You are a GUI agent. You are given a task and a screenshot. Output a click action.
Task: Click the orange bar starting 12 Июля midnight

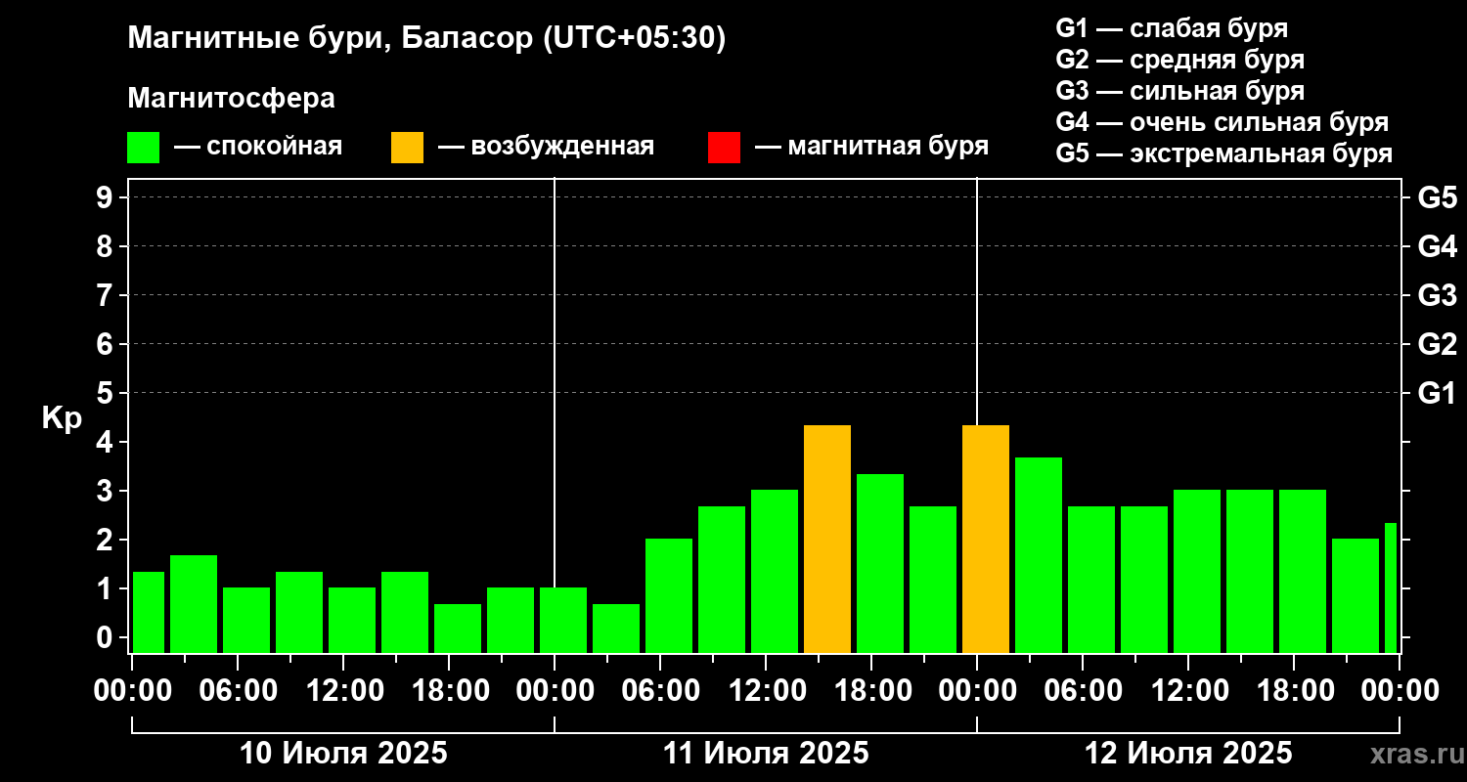pos(986,539)
